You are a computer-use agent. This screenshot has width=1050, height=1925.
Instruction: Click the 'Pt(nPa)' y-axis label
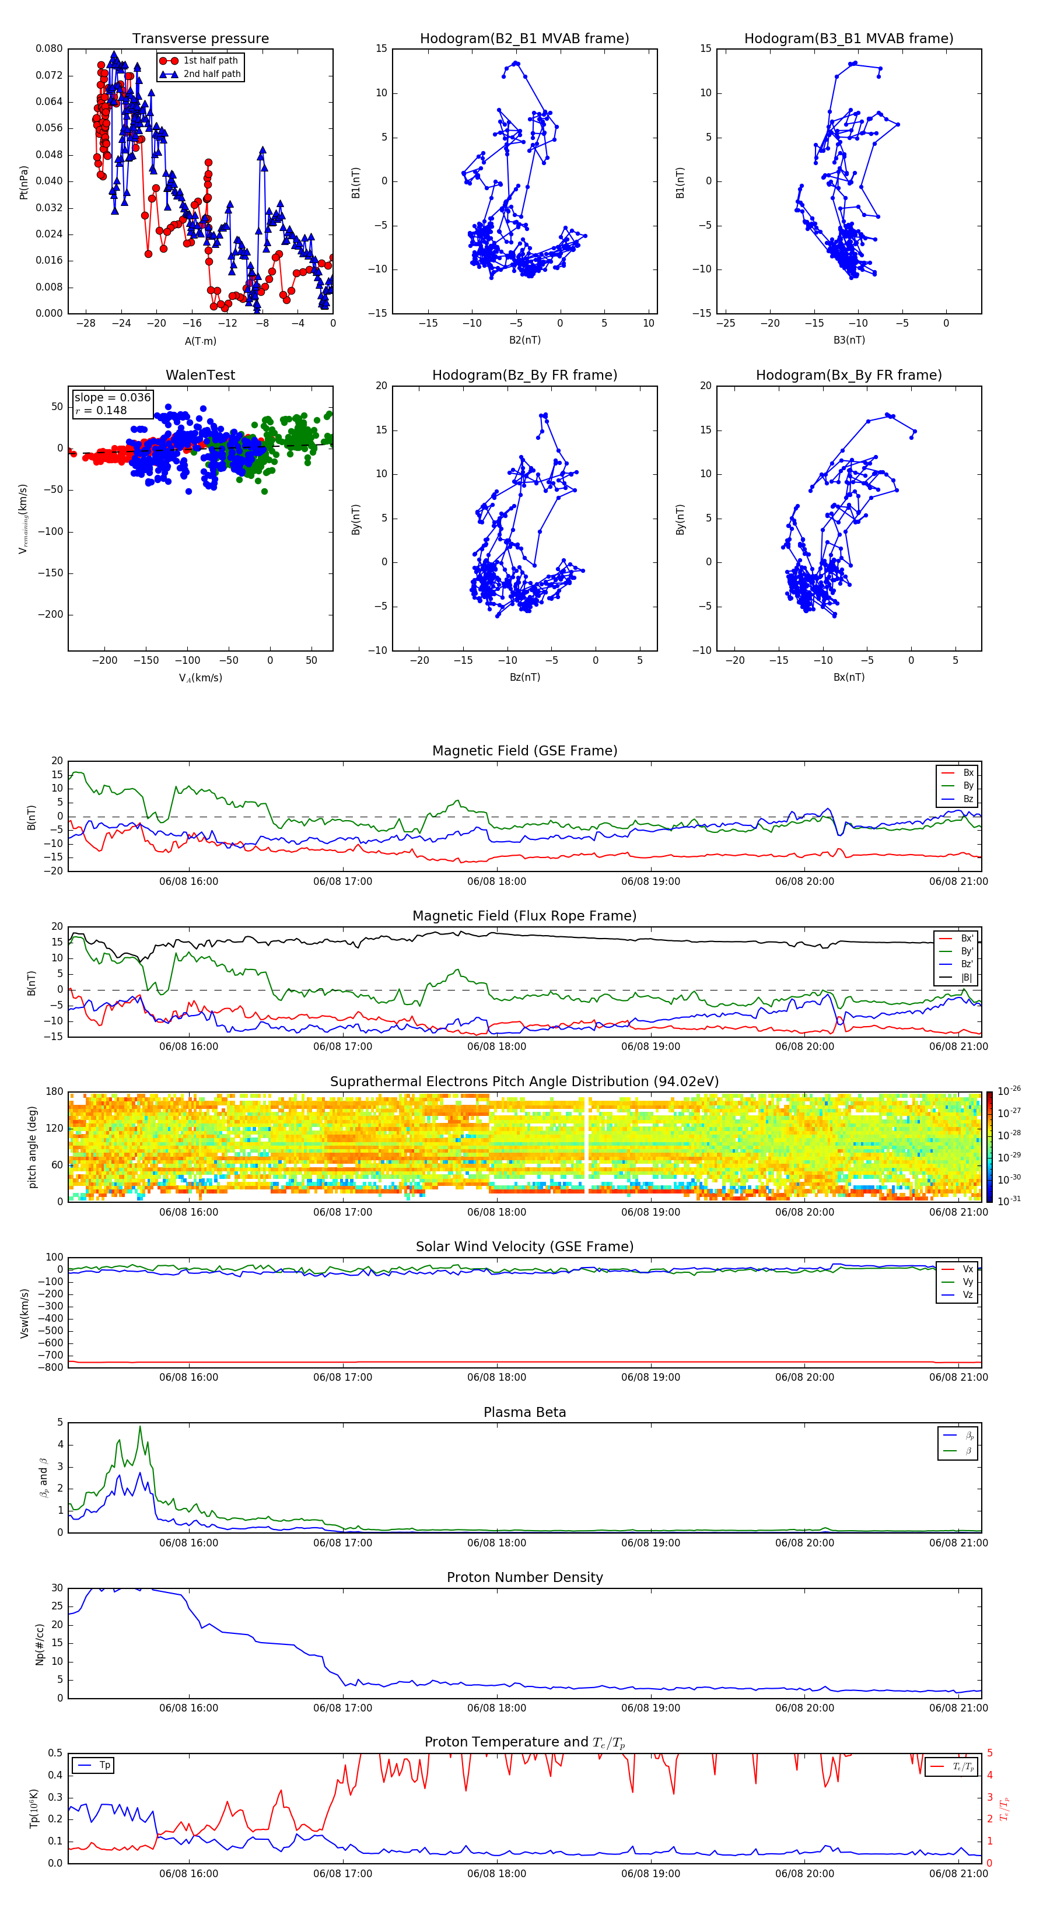pyautogui.click(x=24, y=183)
